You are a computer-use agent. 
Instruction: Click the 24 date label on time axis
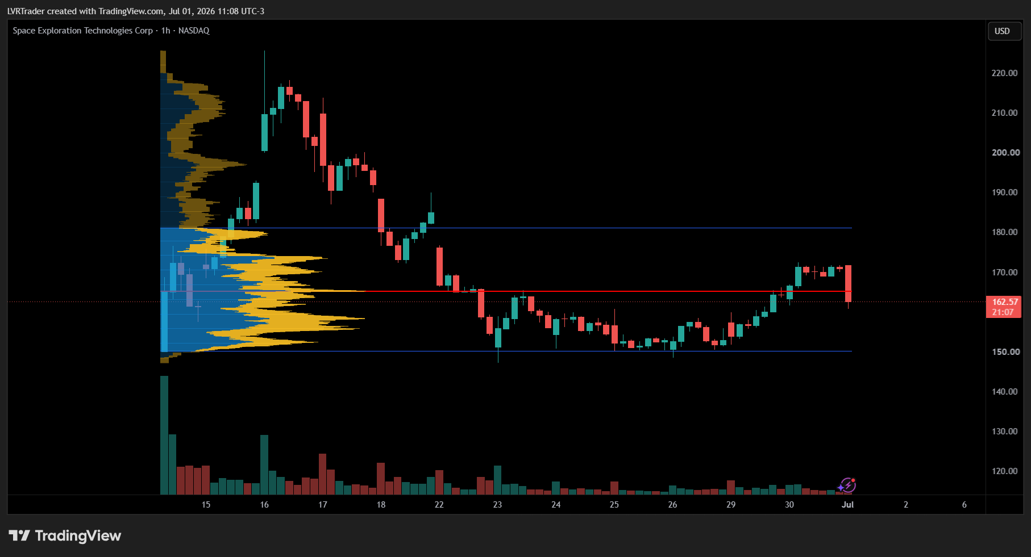pyautogui.click(x=556, y=504)
